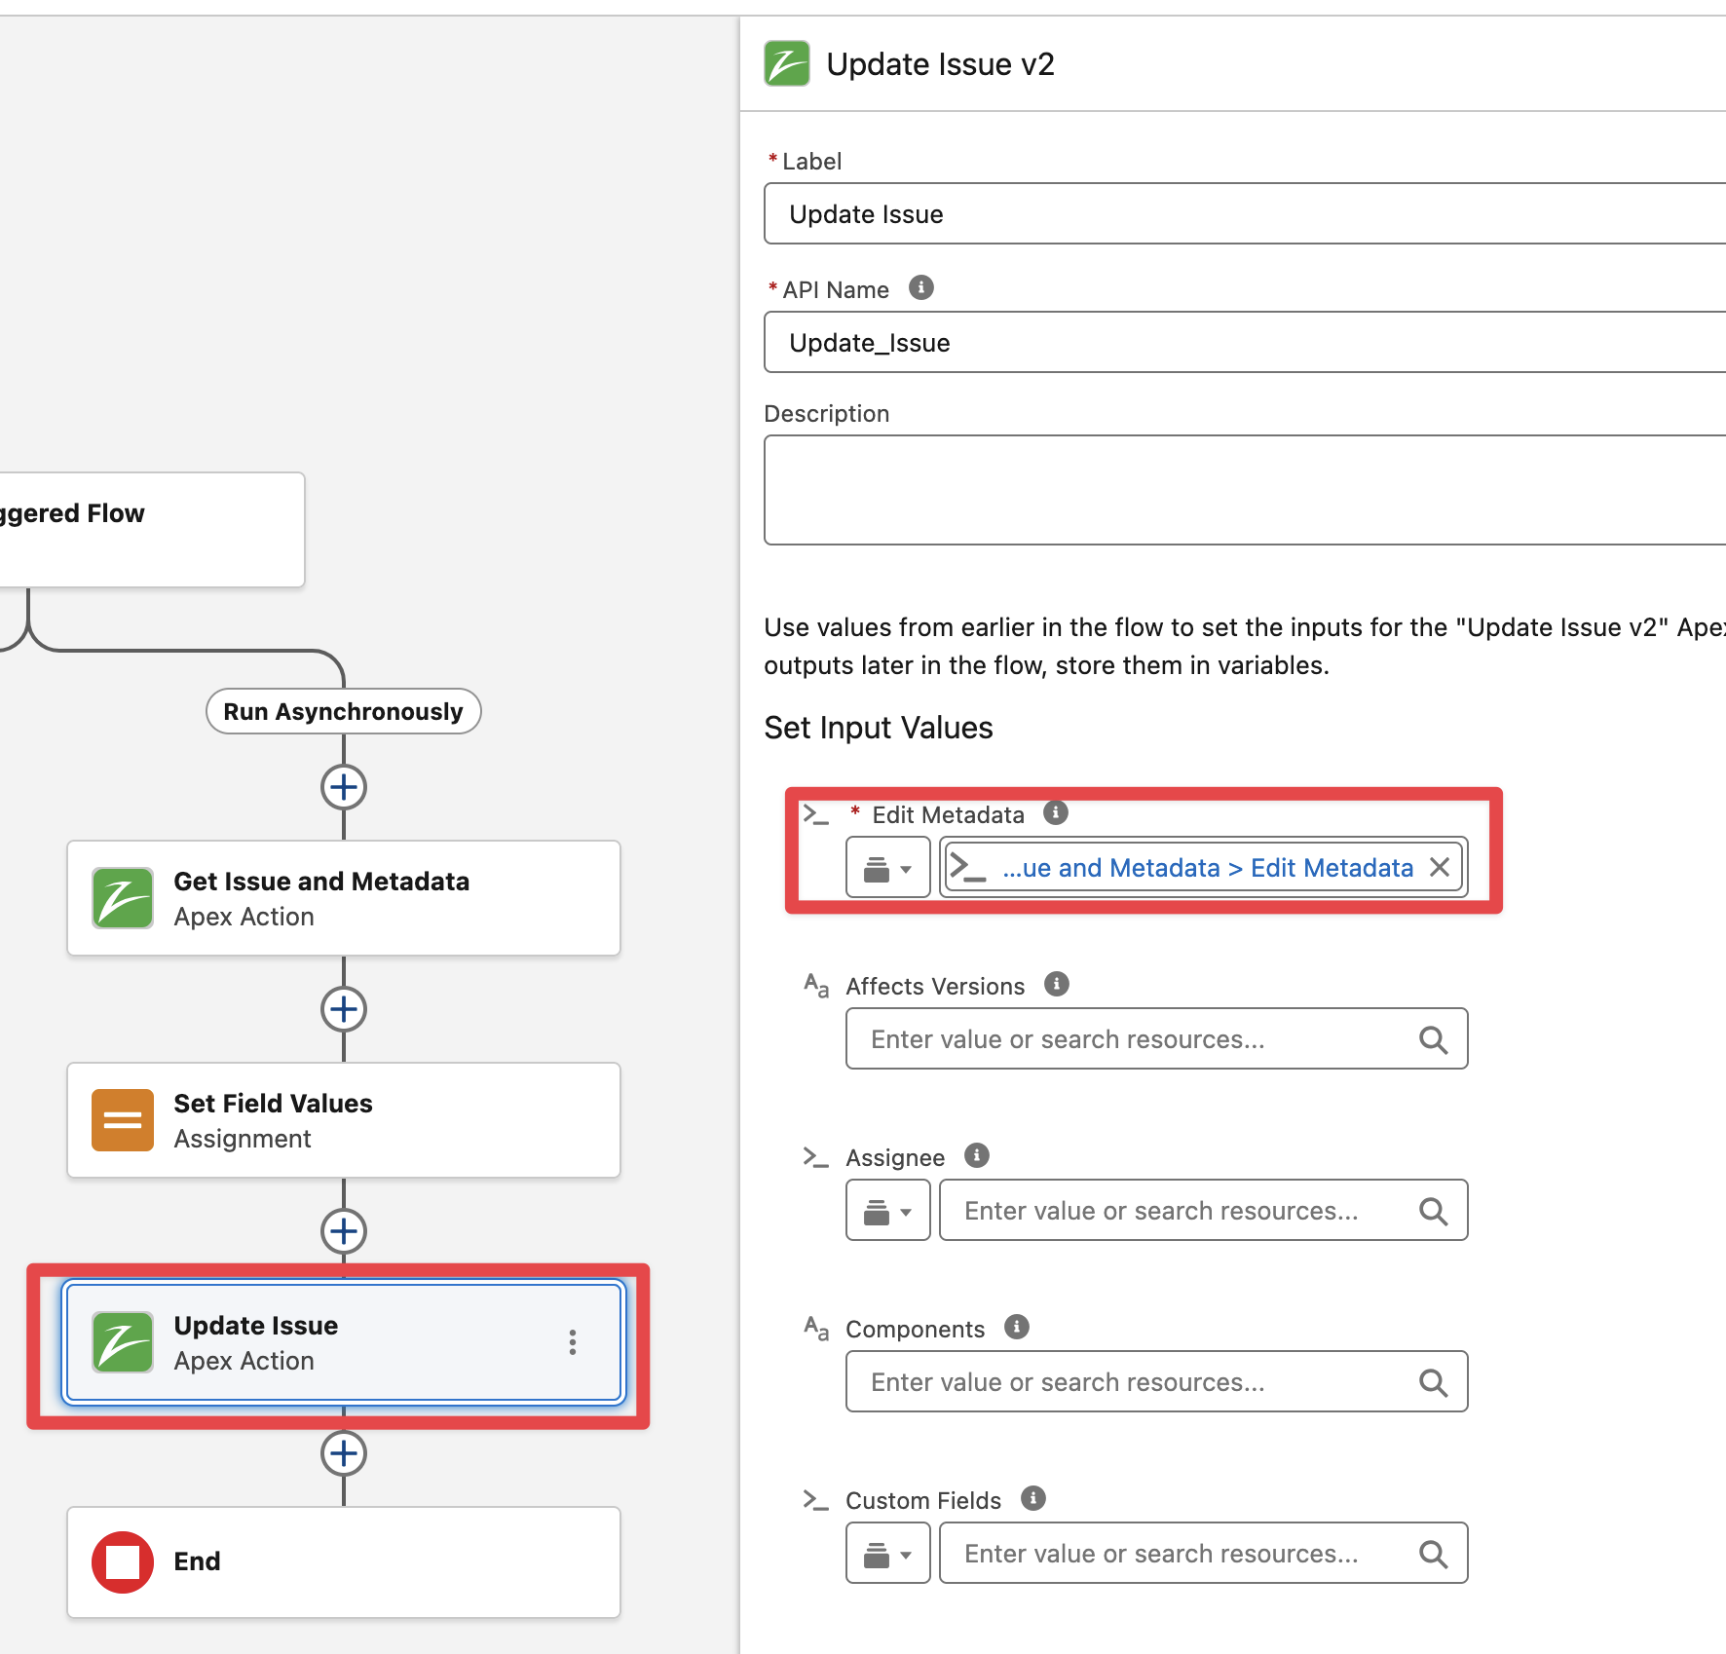Click the Set Field Values assignment icon
This screenshot has height=1654, width=1726.
[123, 1120]
